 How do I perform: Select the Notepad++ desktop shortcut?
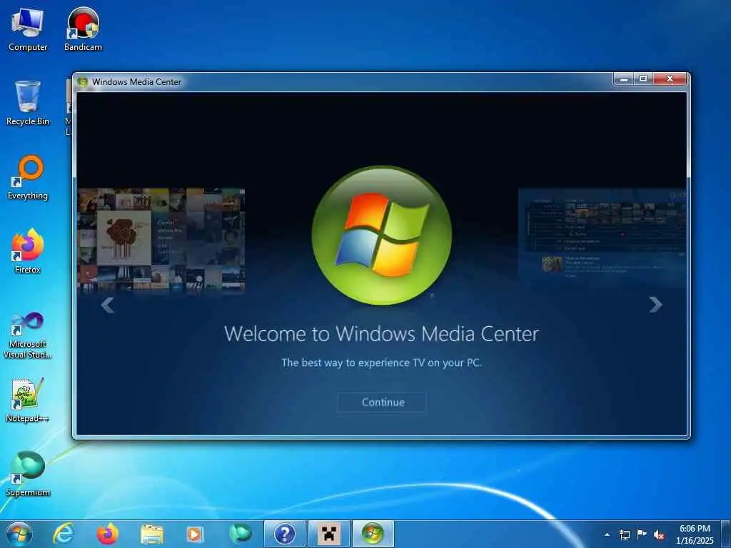28,400
